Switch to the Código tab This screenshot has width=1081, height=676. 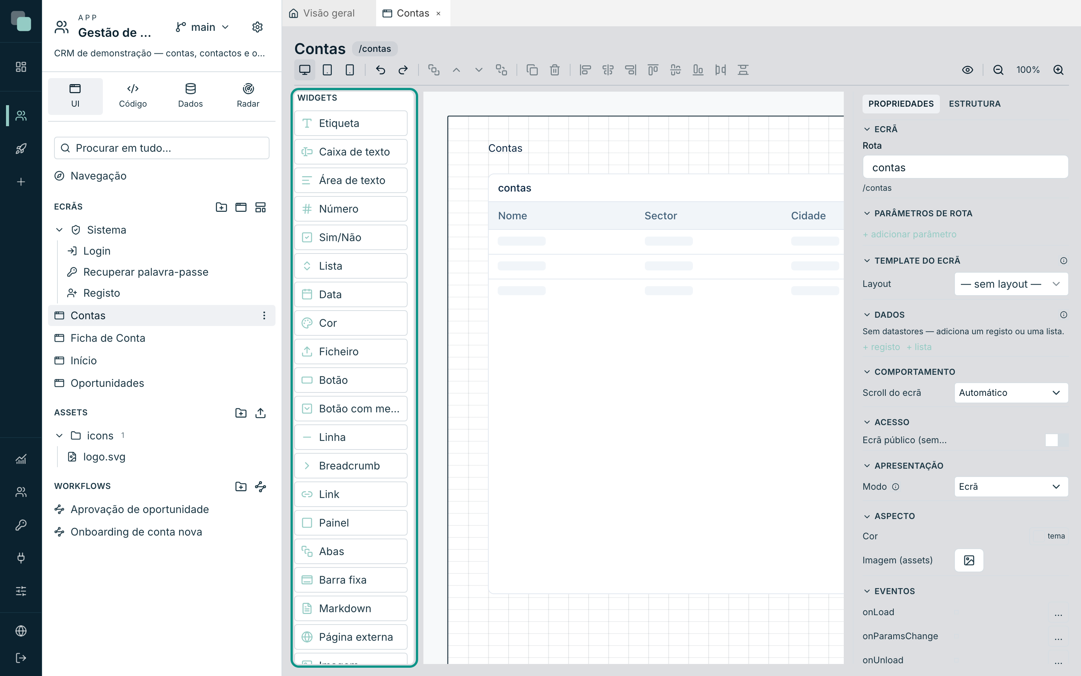coord(132,96)
